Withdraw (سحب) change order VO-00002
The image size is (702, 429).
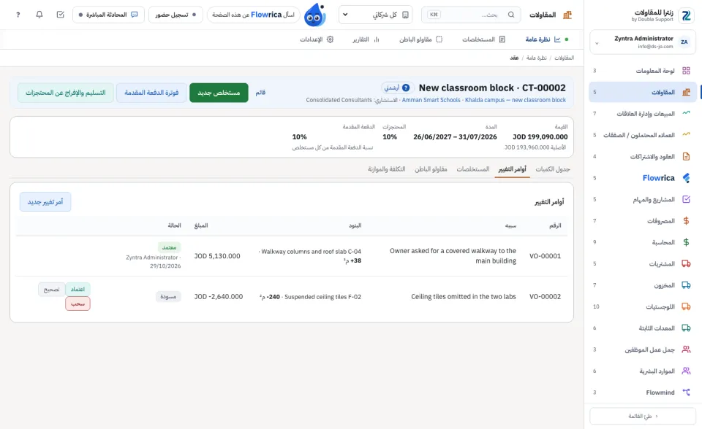coord(78,304)
